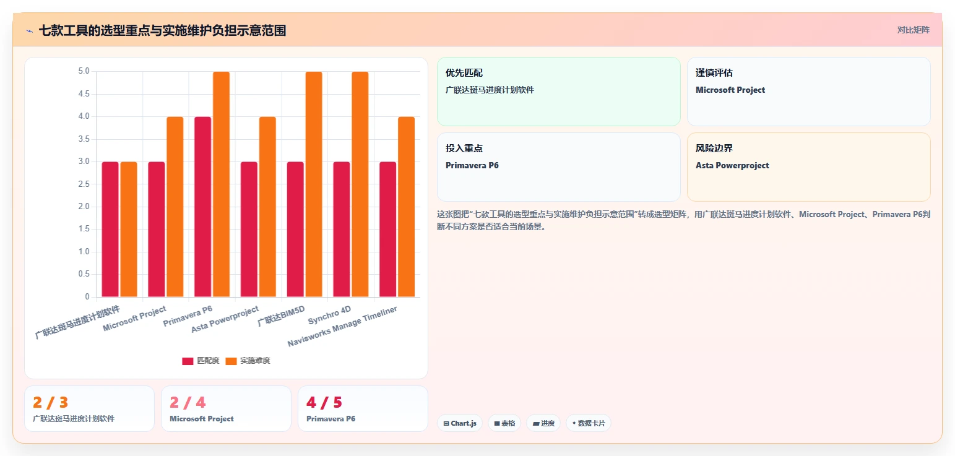Click the 对比矩阵 label in the header
This screenshot has width=955, height=456.
point(913,30)
